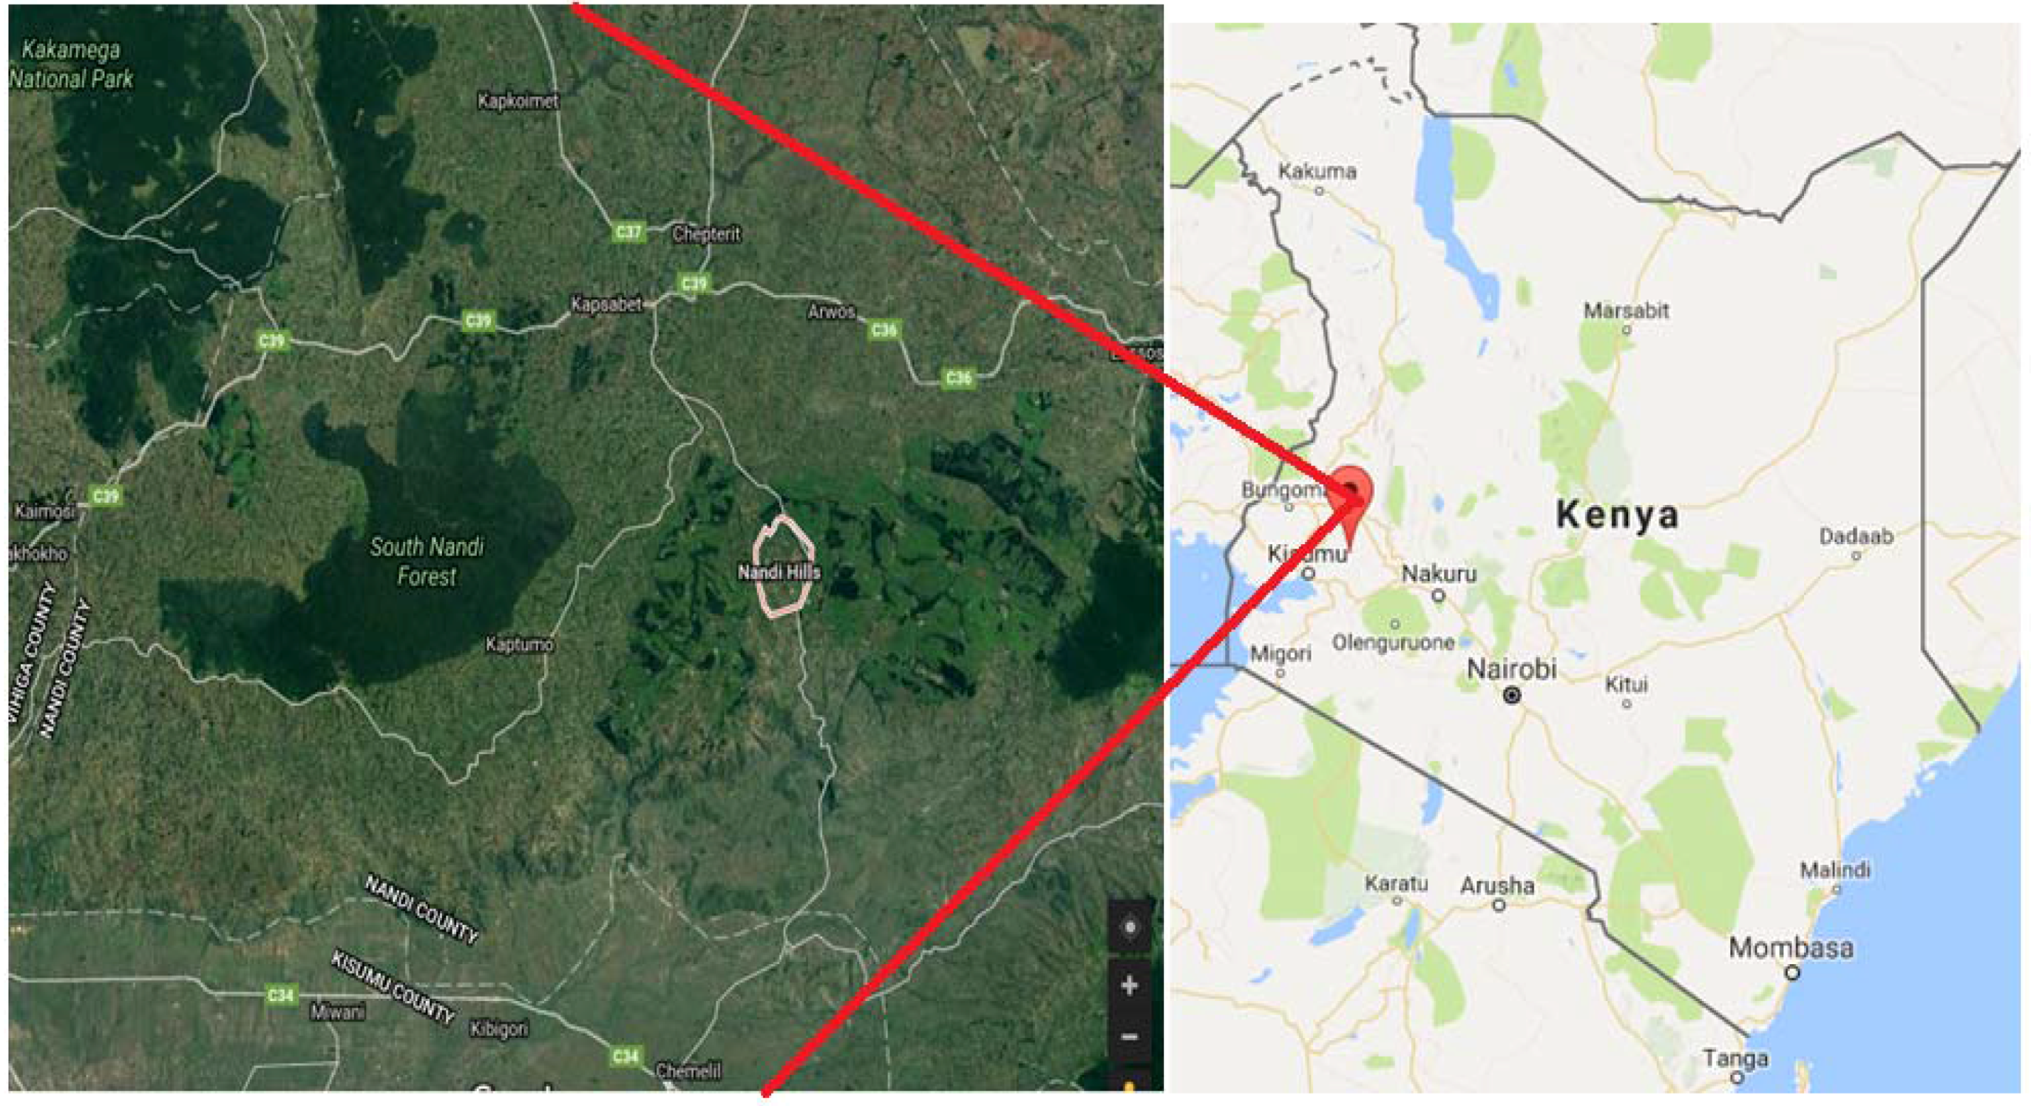
Task: Click the Nairobi capital city marker
Action: tap(1512, 695)
